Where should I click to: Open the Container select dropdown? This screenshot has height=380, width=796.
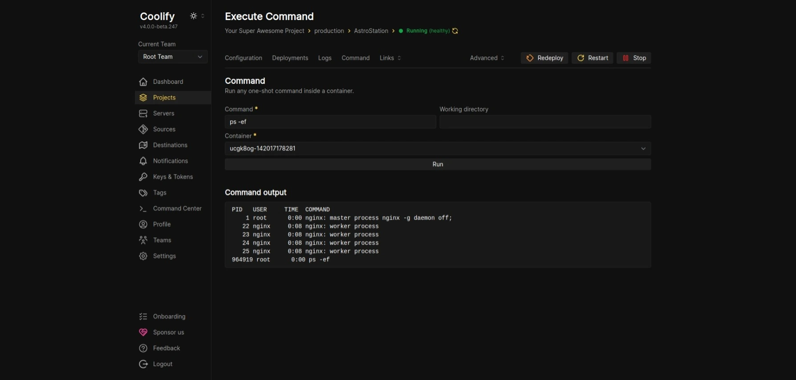[438, 148]
